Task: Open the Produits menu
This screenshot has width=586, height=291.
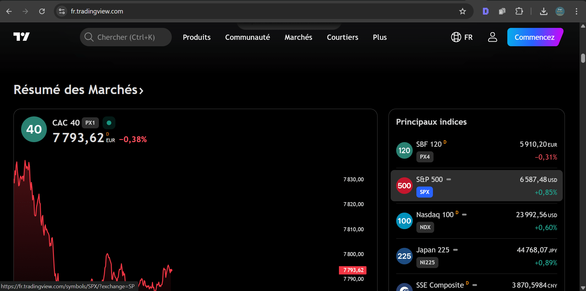Action: pyautogui.click(x=197, y=37)
